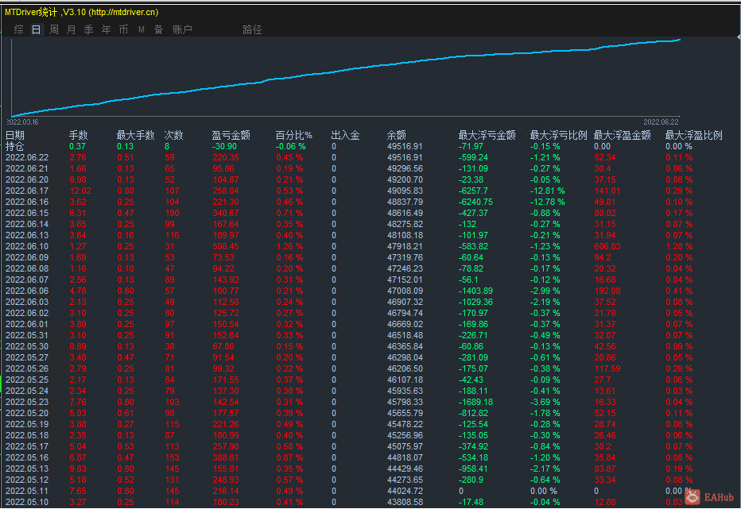Click the 最大浮亏金额 column header
Image resolution: width=741 pixels, height=509 pixels.
[487, 136]
